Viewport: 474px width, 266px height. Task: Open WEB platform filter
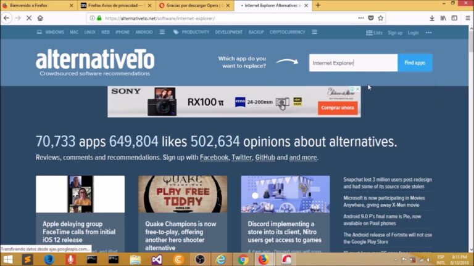(105, 32)
